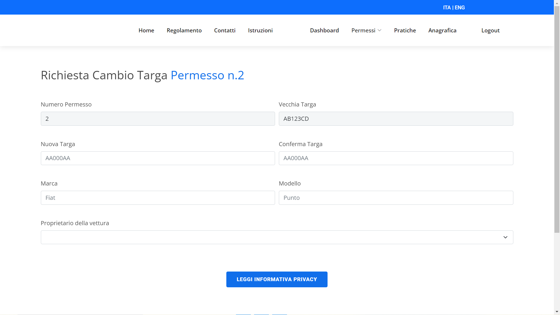Go to Pratiche section
The image size is (560, 315).
click(x=405, y=30)
